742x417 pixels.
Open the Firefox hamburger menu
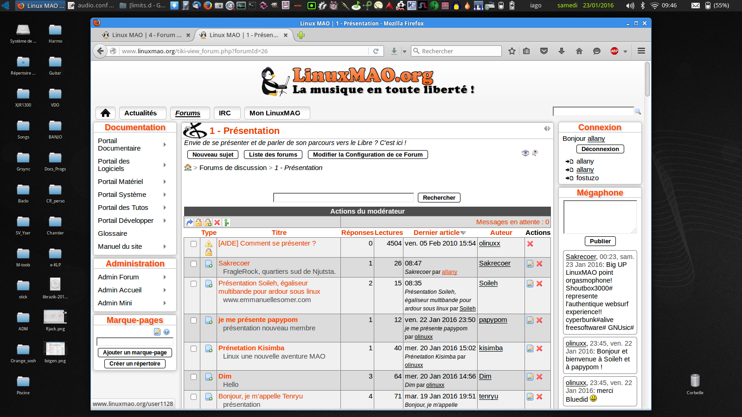641,51
